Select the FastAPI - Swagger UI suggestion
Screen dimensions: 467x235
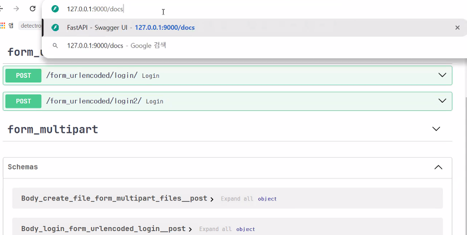(254, 28)
